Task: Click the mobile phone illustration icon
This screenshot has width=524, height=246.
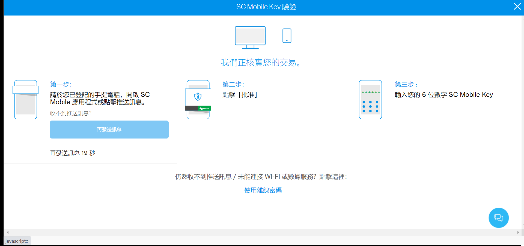Action: pyautogui.click(x=287, y=35)
